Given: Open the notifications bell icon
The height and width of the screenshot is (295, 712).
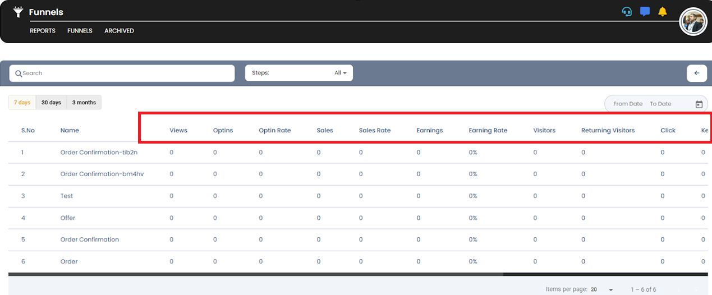Looking at the screenshot, I should [x=663, y=12].
